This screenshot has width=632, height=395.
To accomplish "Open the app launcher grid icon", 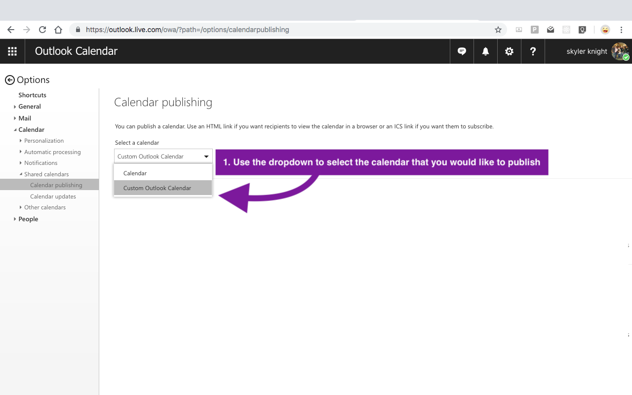I will [x=12, y=51].
